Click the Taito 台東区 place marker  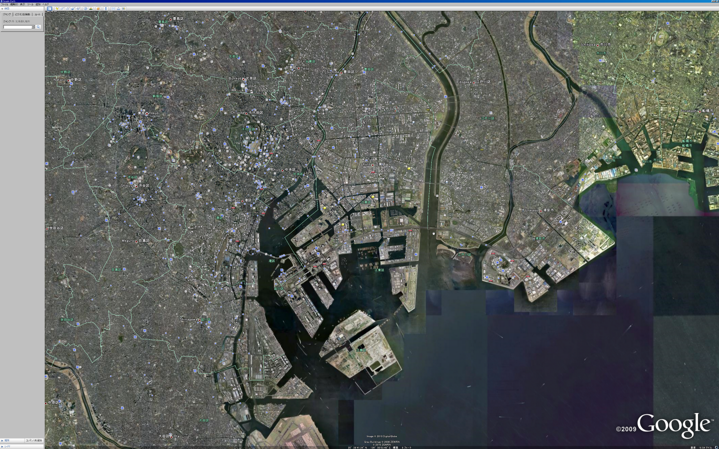click(298, 68)
